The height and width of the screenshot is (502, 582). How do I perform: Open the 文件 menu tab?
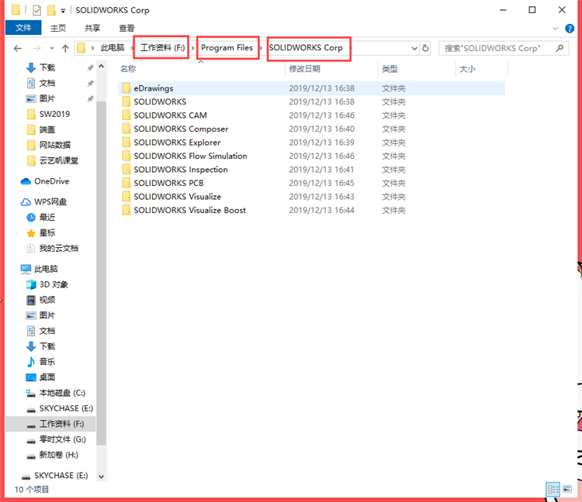pos(23,28)
